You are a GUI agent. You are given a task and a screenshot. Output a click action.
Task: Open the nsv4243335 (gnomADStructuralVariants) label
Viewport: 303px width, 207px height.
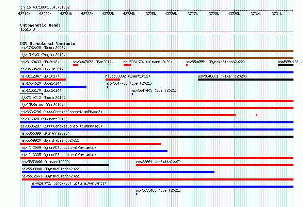pyautogui.click(x=58, y=155)
